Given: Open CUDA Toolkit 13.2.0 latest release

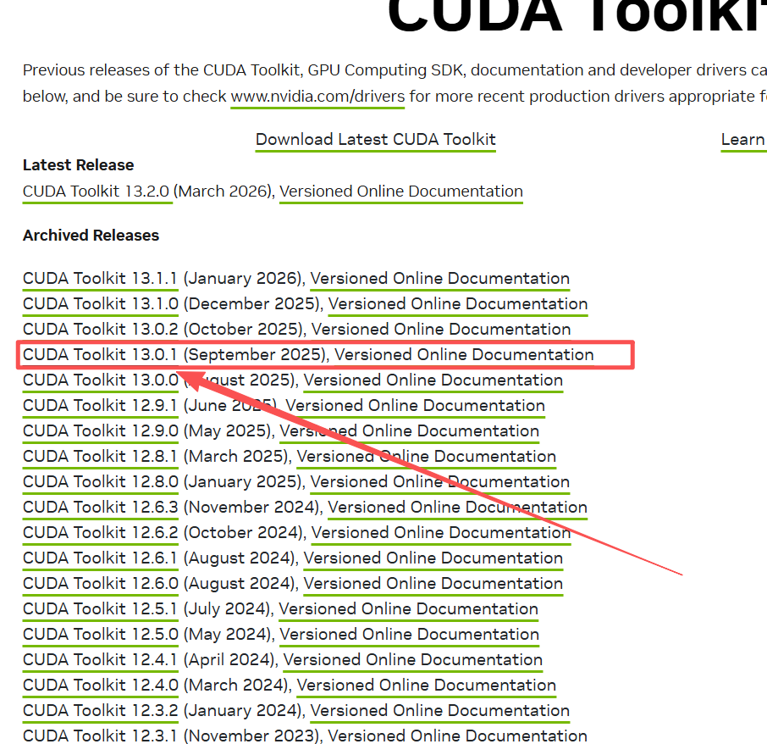Looking at the screenshot, I should click(97, 192).
